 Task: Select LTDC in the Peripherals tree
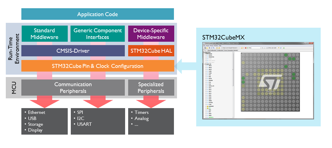[210, 104]
